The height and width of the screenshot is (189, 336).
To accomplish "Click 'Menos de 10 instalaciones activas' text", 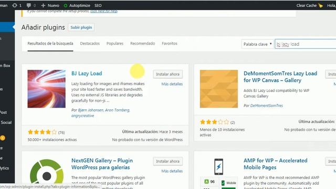I will pyautogui.click(x=222, y=132).
